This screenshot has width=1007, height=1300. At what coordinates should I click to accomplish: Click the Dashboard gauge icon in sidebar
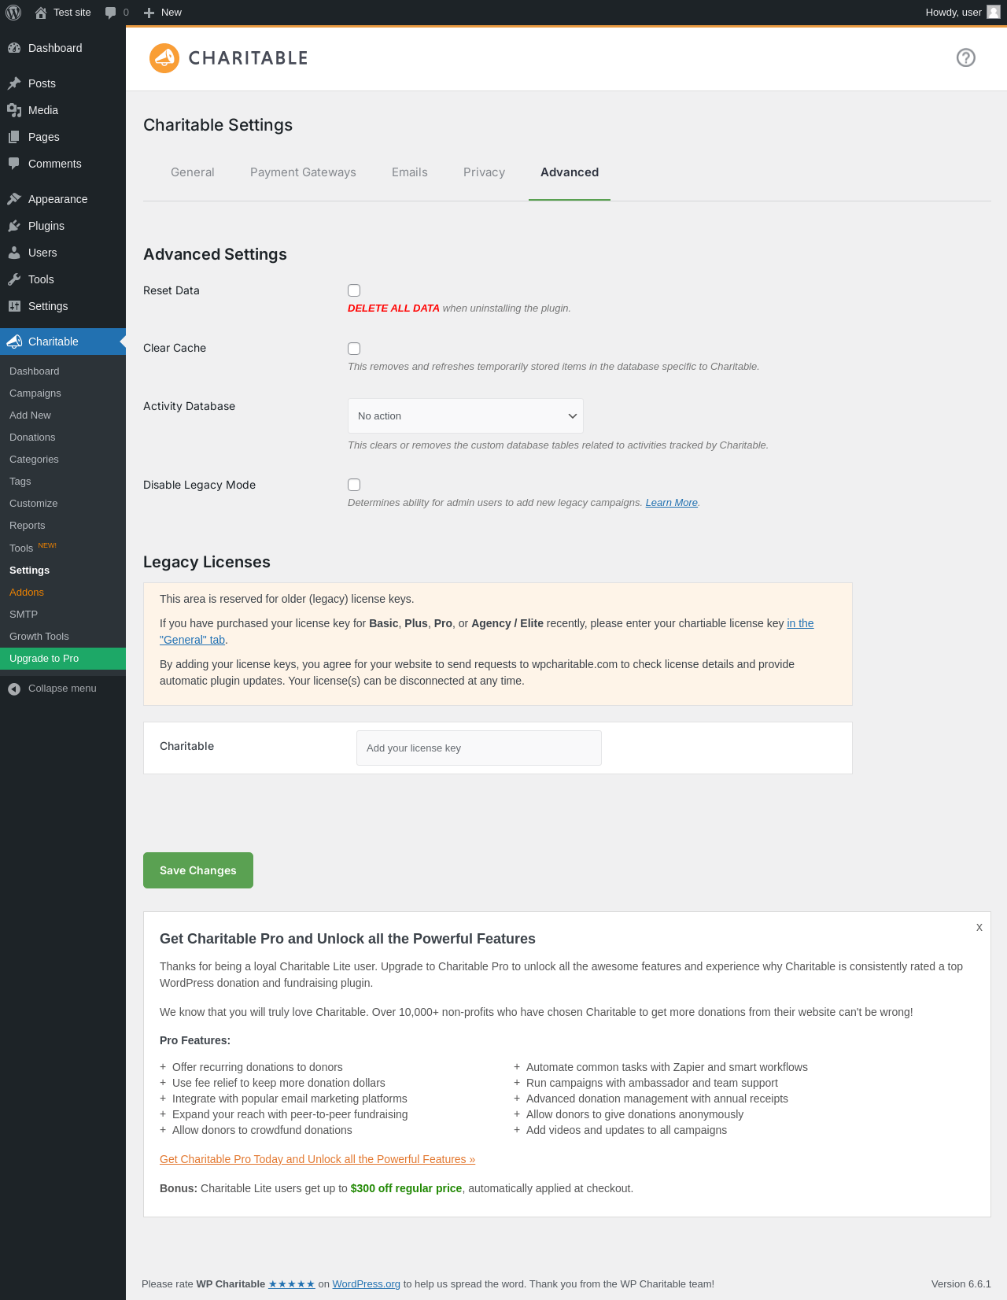(14, 48)
